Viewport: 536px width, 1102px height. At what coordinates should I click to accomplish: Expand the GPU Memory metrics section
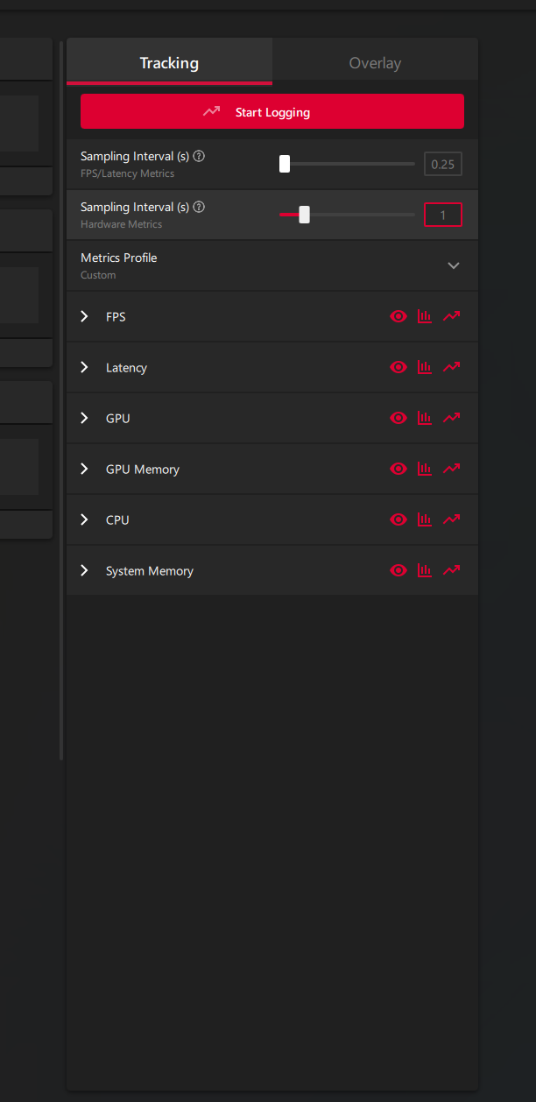(x=85, y=469)
